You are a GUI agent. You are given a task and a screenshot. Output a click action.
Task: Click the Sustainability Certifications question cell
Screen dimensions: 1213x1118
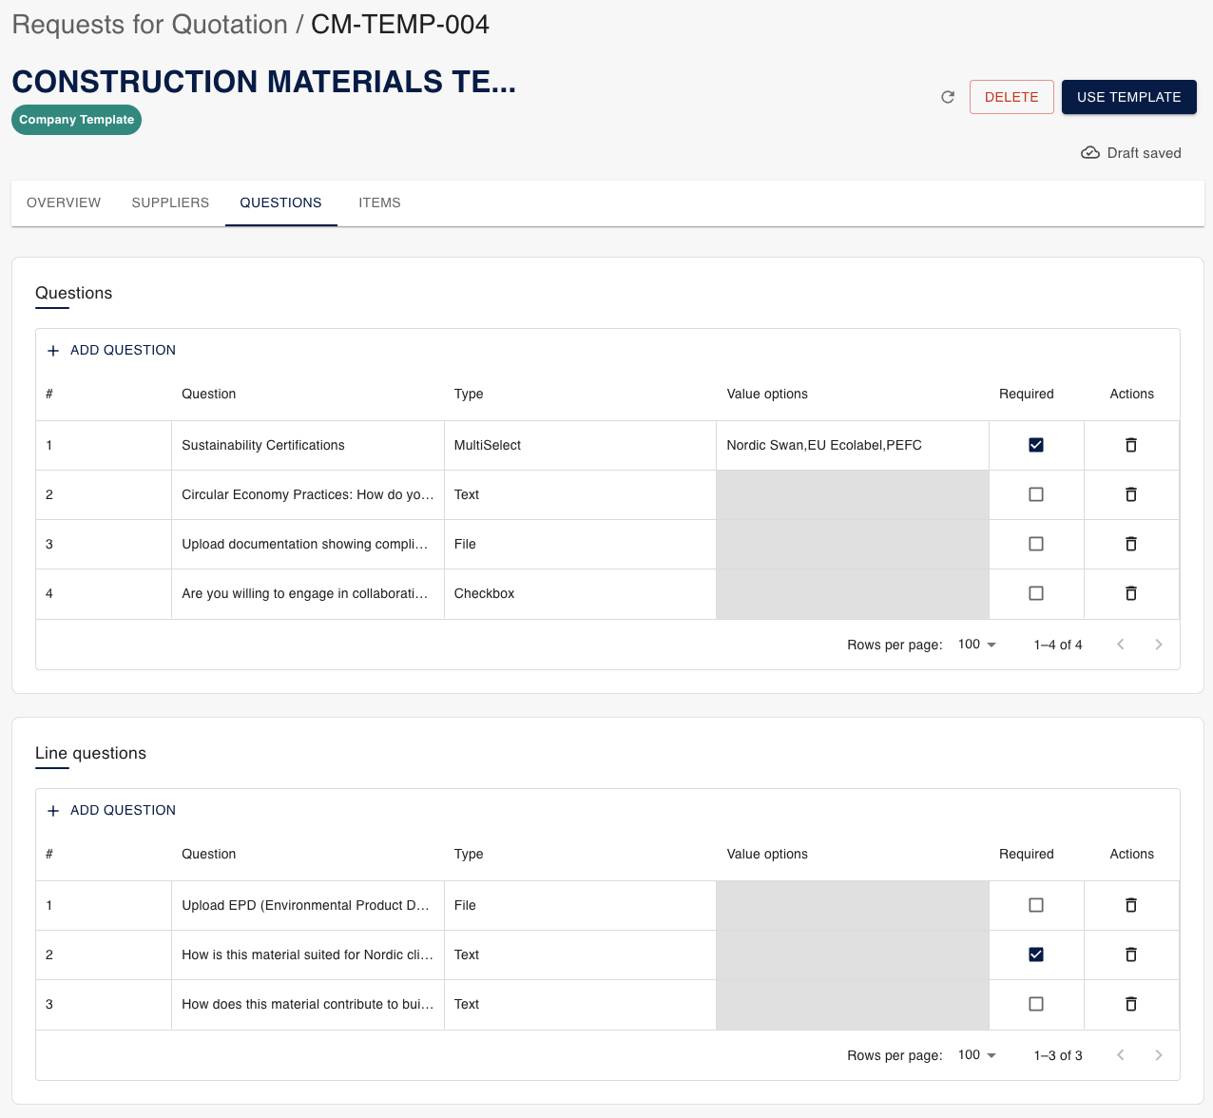tap(308, 445)
